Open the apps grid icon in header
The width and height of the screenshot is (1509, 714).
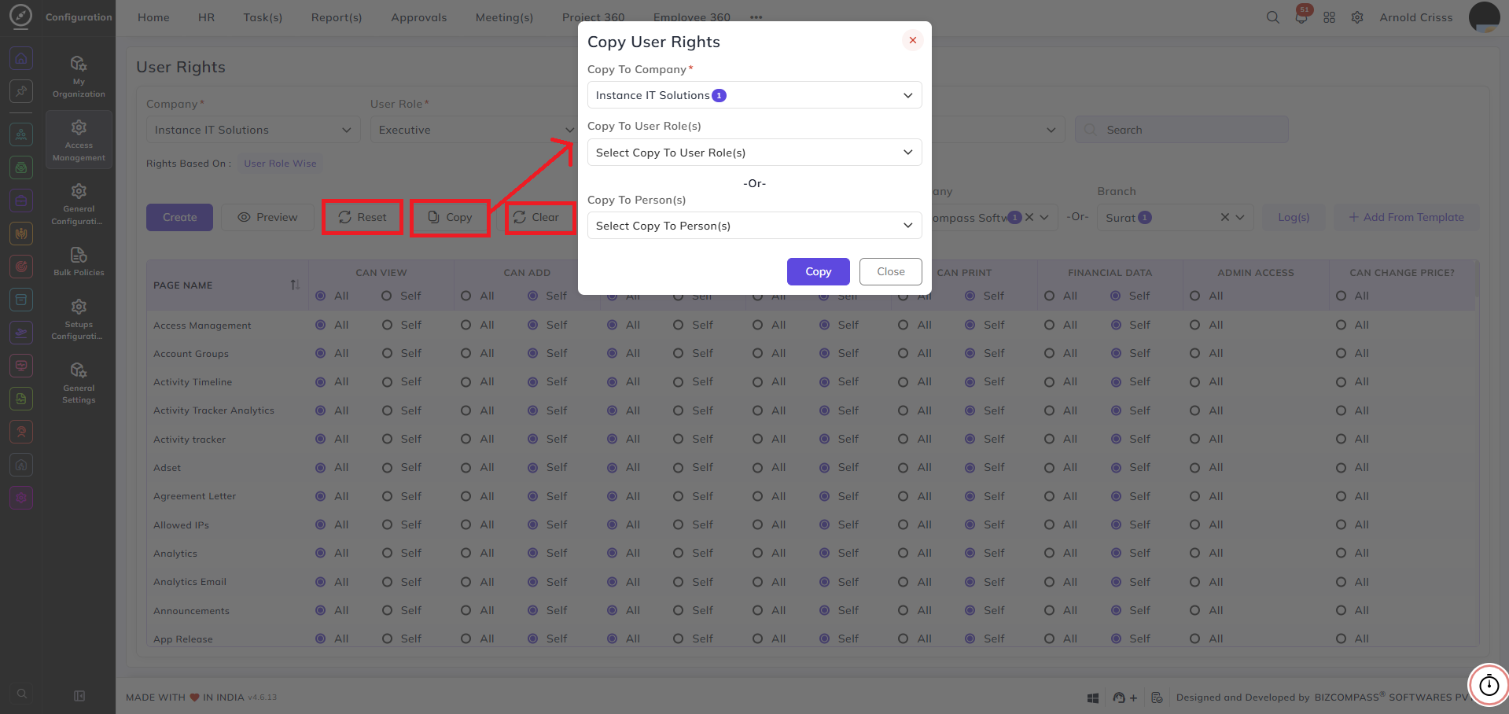pyautogui.click(x=1329, y=17)
